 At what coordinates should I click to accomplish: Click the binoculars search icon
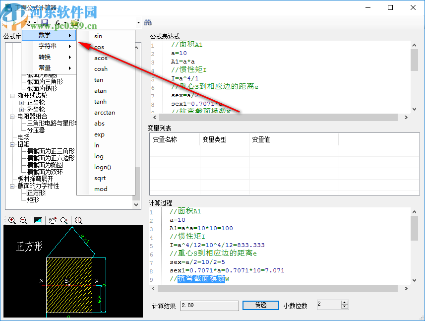click(148, 22)
